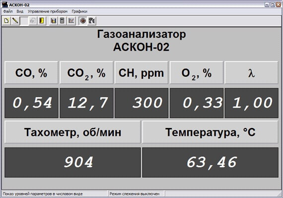Click the 904 tachometer reading display

tap(72, 162)
